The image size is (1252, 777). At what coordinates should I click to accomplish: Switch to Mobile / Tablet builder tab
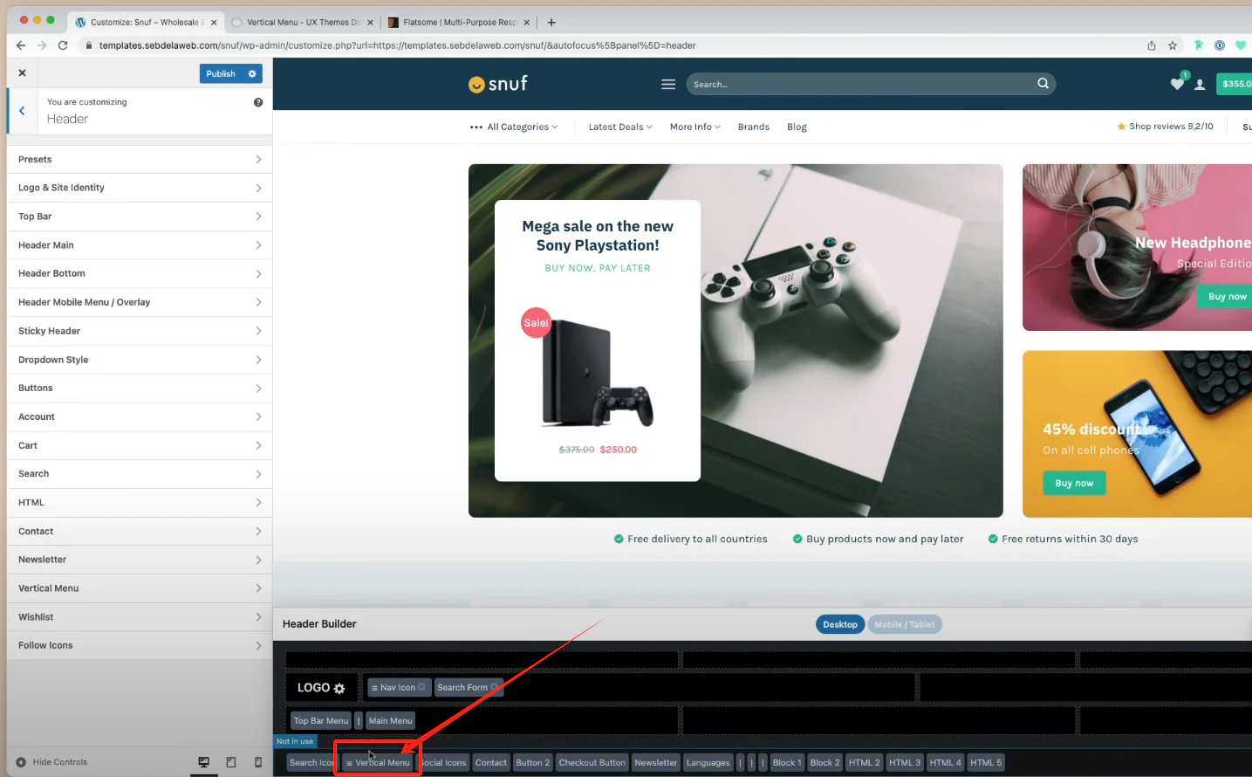click(x=904, y=624)
